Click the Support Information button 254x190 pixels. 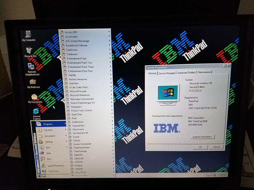203,137
